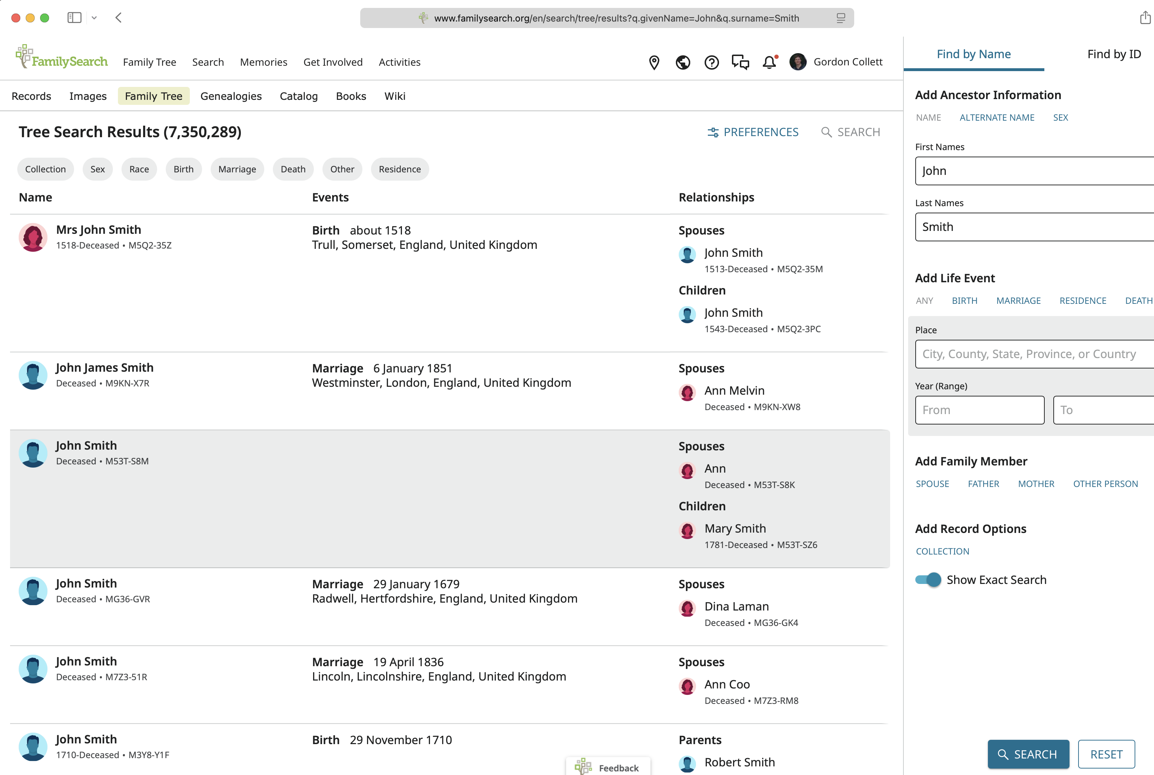Viewport: 1154px width, 775px height.
Task: Click the reader view icon in address bar
Action: (841, 18)
